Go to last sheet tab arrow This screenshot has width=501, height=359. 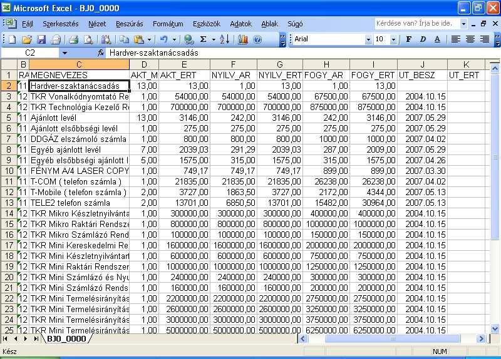click(36, 338)
